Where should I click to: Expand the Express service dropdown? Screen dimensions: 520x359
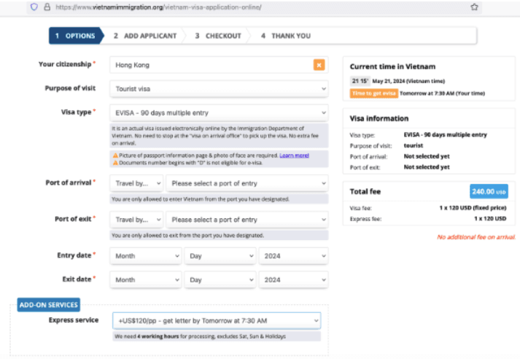pyautogui.click(x=215, y=320)
